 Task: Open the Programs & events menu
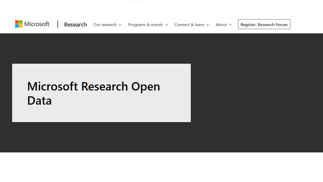pyautogui.click(x=145, y=25)
